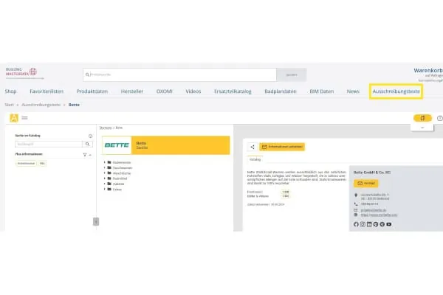Click the Bette phone number
This screenshot has height=295, width=443.
coord(369,204)
